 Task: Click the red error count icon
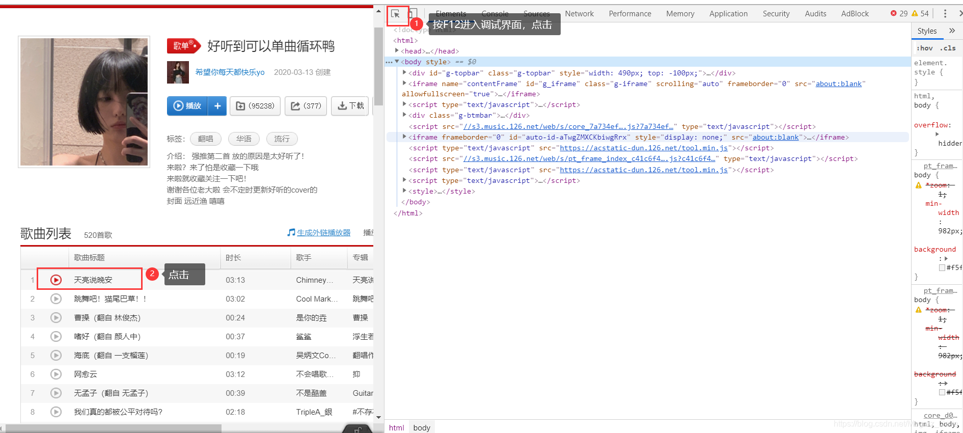click(x=893, y=14)
